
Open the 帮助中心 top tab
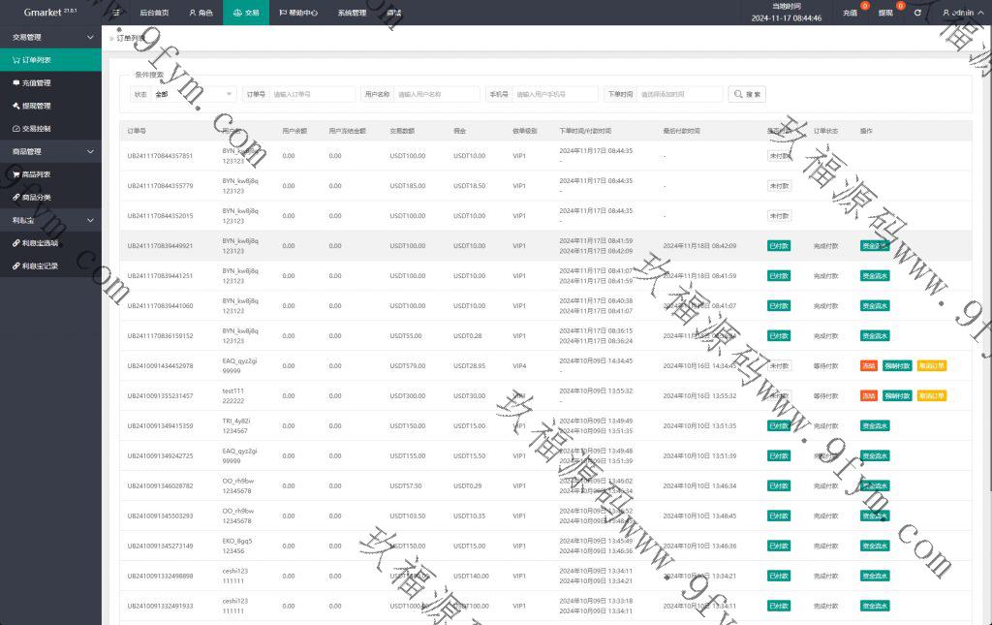[x=298, y=13]
